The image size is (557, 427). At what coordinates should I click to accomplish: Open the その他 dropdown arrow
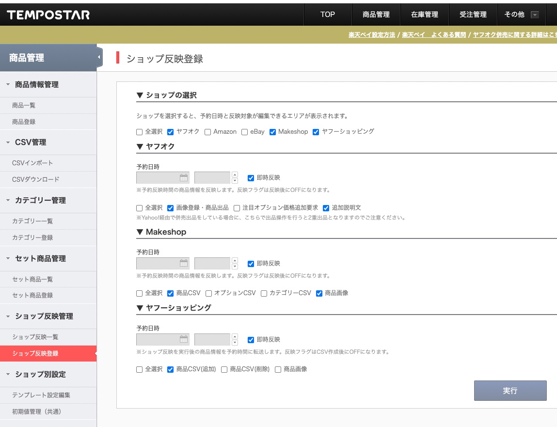[x=535, y=15]
